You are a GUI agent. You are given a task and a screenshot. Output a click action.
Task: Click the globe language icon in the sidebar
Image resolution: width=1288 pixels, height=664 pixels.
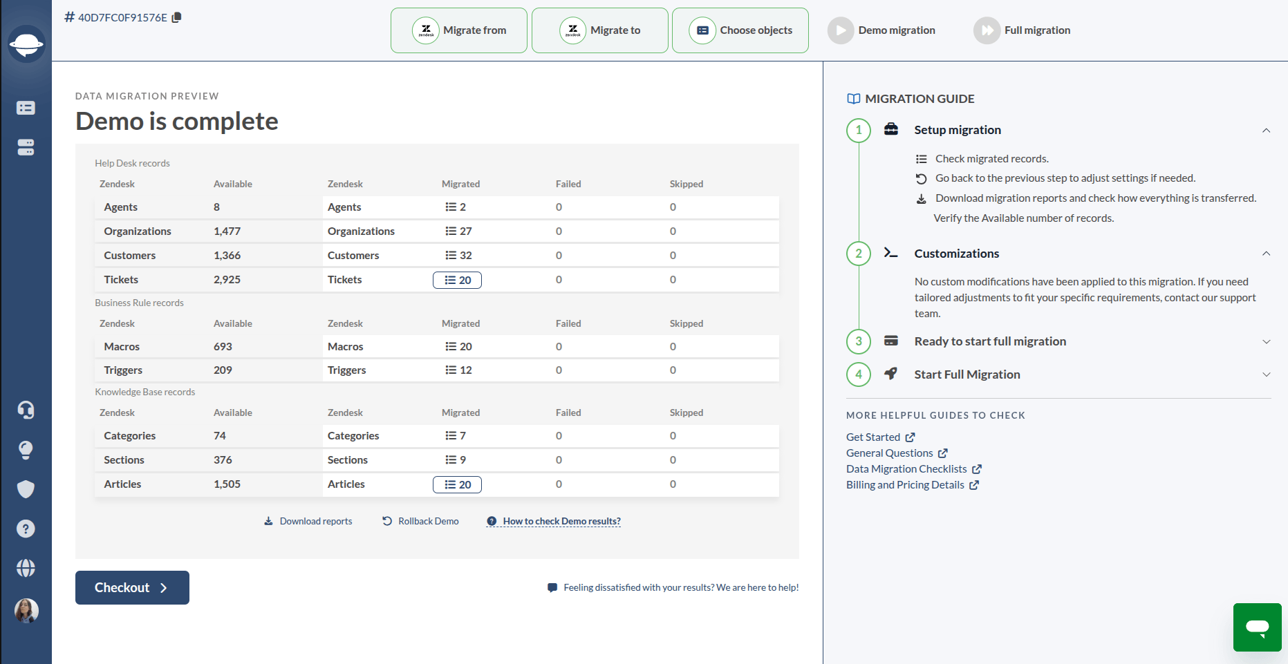(26, 568)
